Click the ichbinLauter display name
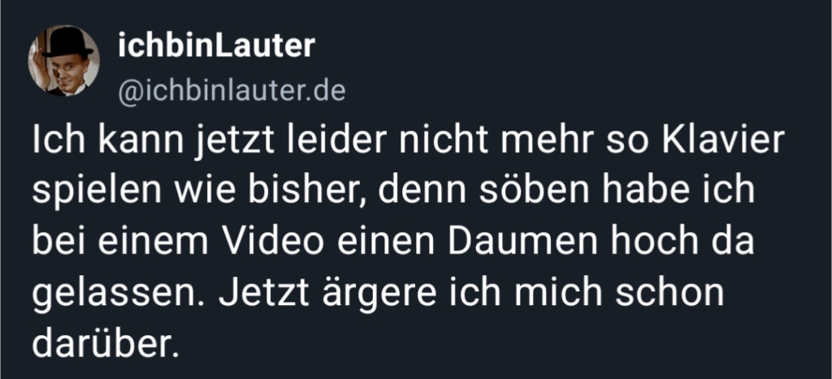This screenshot has height=379, width=832. tap(216, 45)
